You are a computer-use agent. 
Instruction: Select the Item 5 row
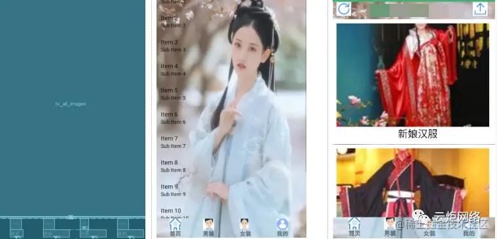coord(231,94)
